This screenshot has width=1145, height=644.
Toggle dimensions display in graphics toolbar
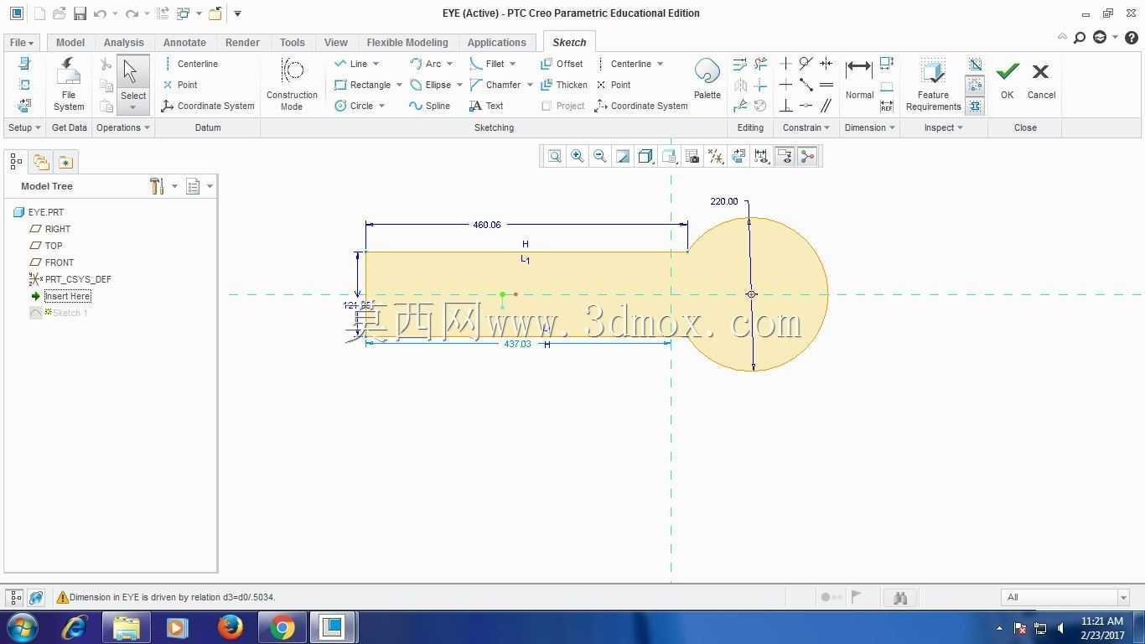click(x=761, y=156)
